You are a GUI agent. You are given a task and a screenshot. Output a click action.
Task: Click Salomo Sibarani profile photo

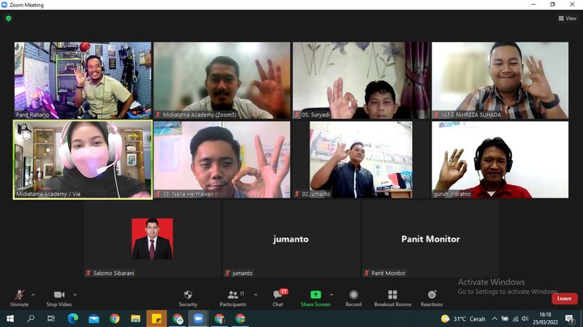152,238
